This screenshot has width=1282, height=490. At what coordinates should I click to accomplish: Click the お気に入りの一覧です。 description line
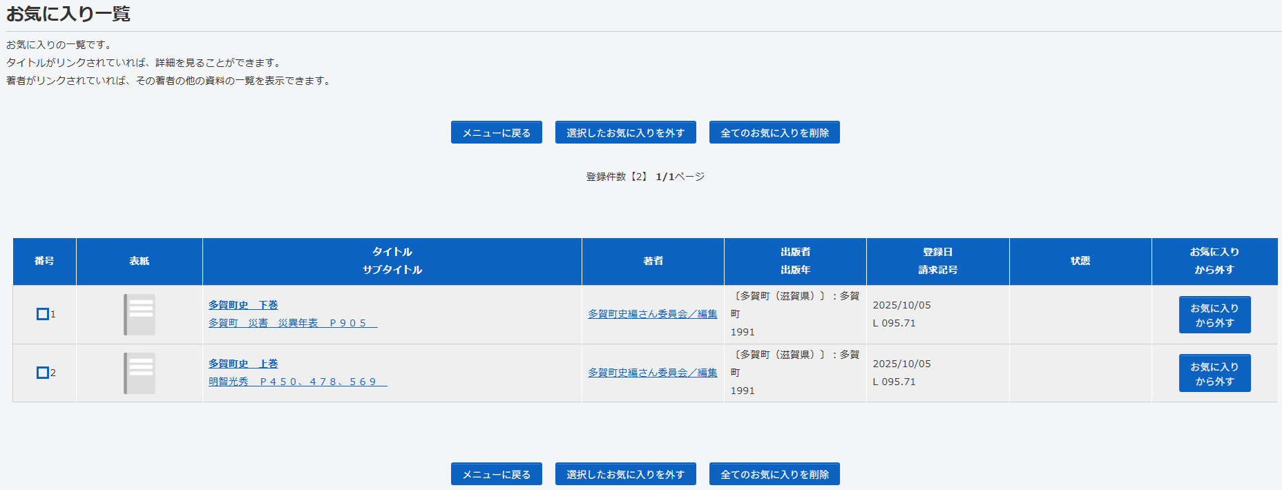click(59, 45)
